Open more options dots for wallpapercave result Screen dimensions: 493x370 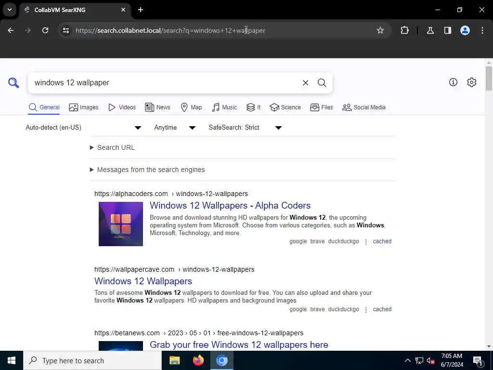click(366, 310)
